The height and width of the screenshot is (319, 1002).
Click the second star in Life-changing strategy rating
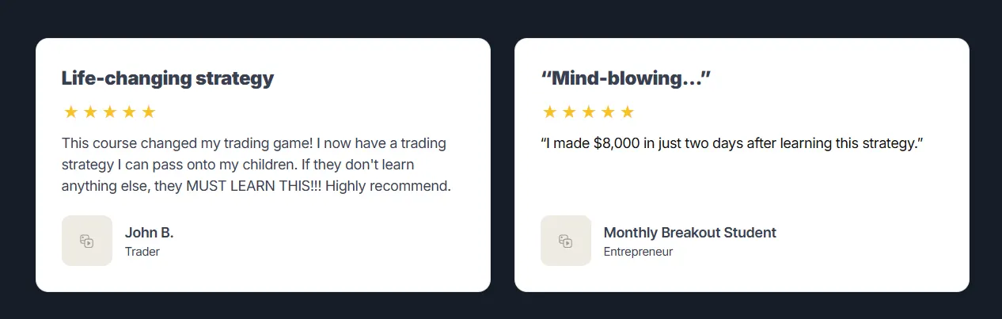click(90, 112)
